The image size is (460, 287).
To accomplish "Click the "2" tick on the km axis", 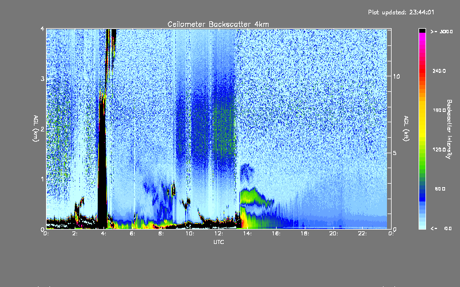I will (x=43, y=129).
